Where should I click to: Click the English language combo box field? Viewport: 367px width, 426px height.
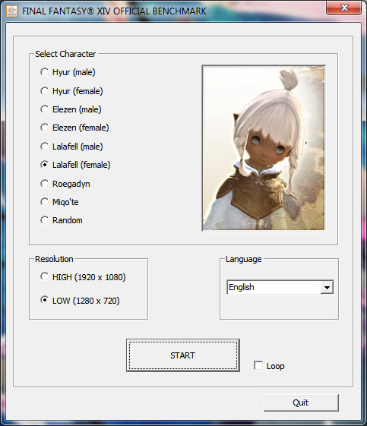[280, 287]
